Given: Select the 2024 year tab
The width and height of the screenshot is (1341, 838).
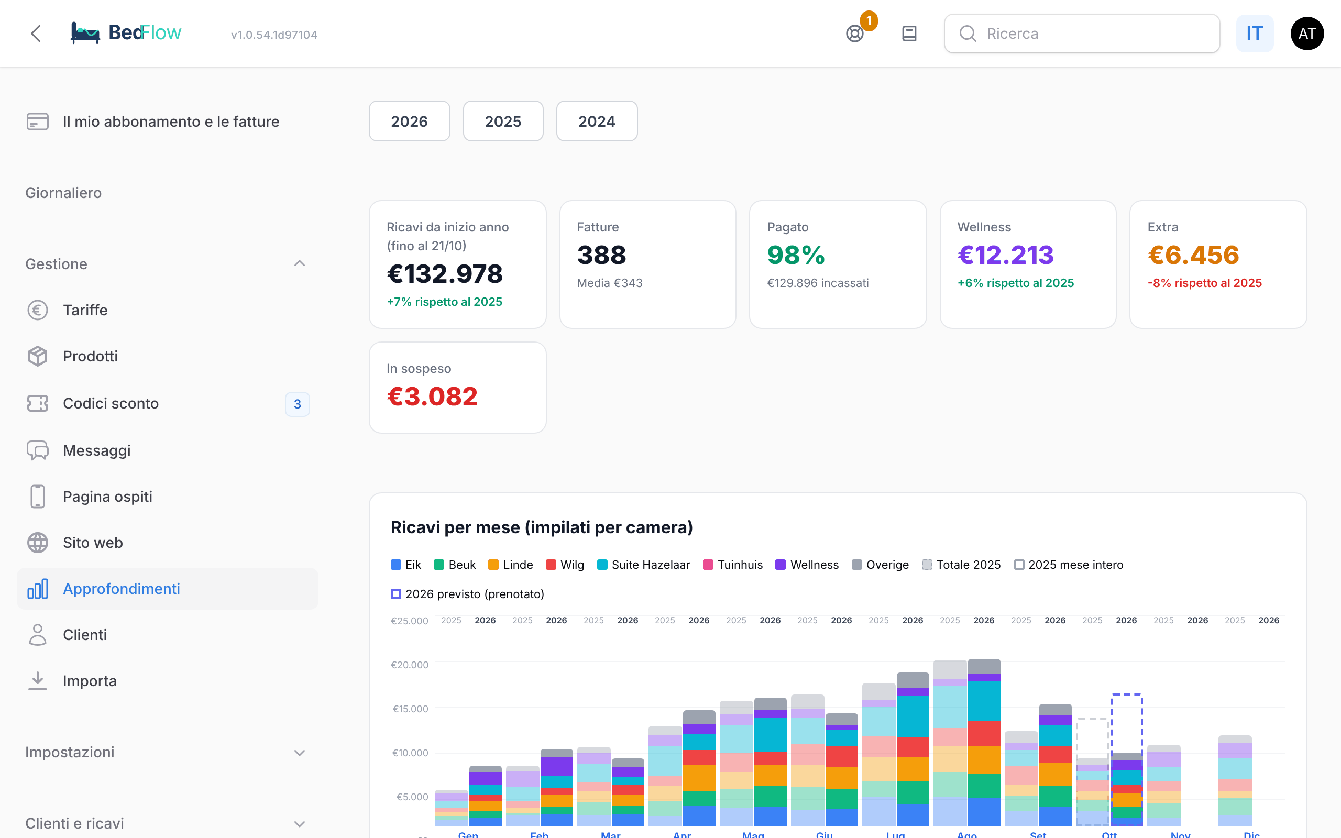Looking at the screenshot, I should tap(597, 122).
